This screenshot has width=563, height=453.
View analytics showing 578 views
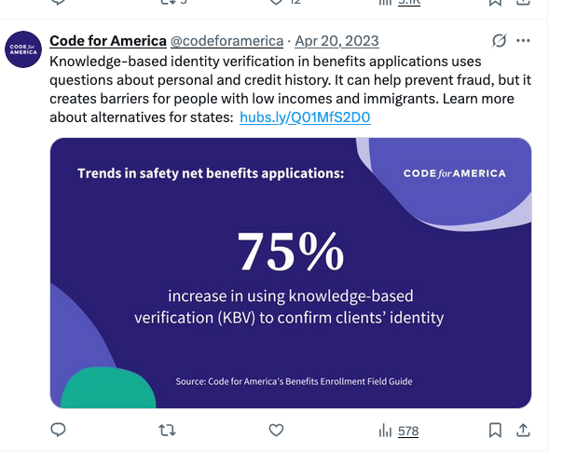pos(398,431)
